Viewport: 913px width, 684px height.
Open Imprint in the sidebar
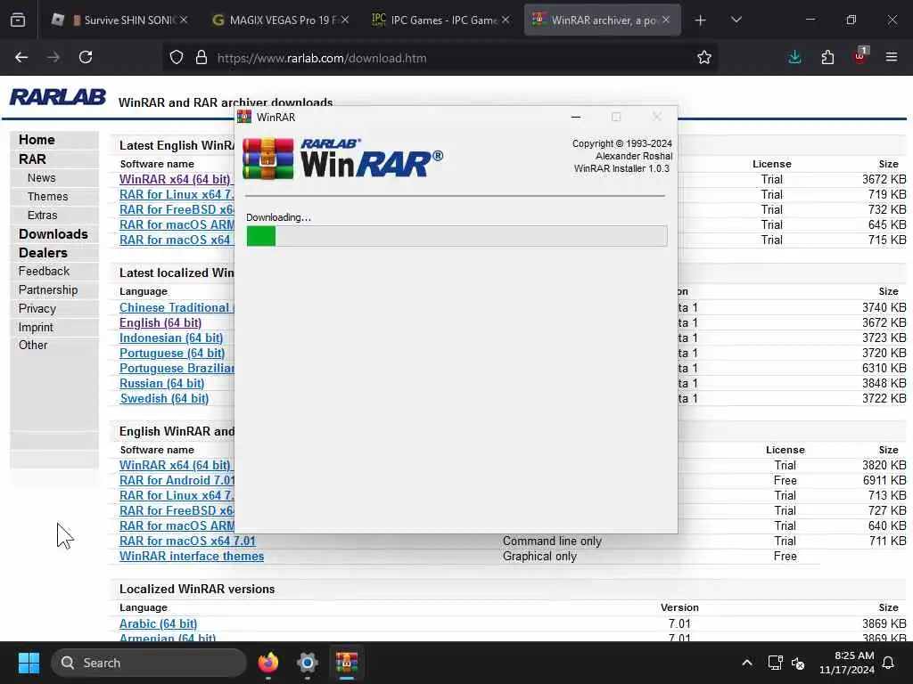point(36,327)
